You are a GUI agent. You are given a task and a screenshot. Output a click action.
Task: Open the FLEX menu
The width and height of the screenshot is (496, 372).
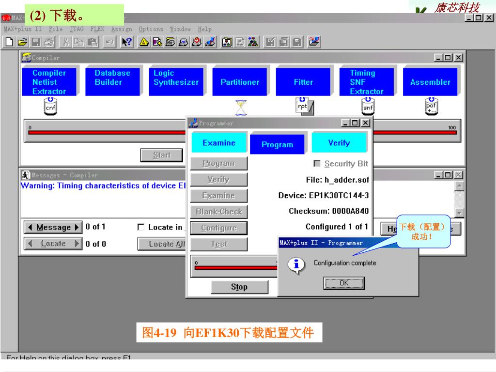coord(97,29)
